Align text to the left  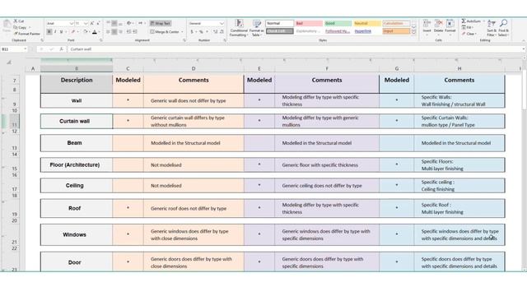point(108,32)
